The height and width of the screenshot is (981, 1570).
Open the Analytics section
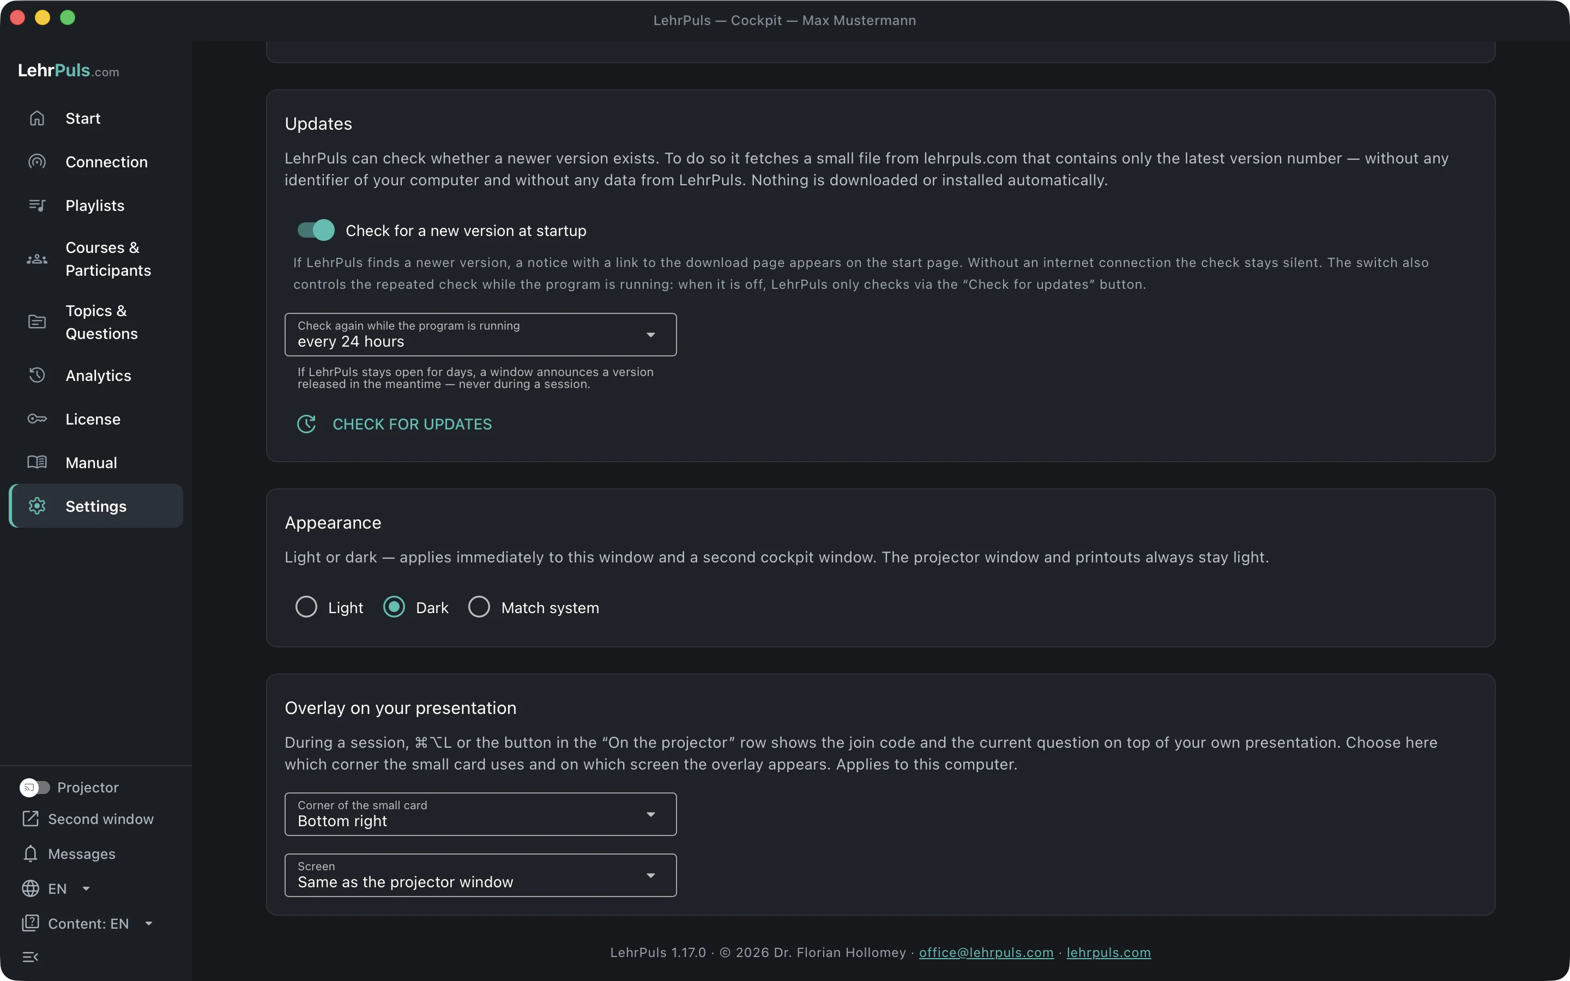coord(96,375)
